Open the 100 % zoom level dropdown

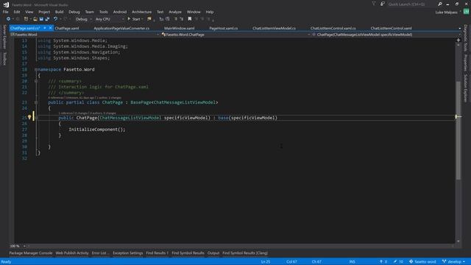pos(18,246)
